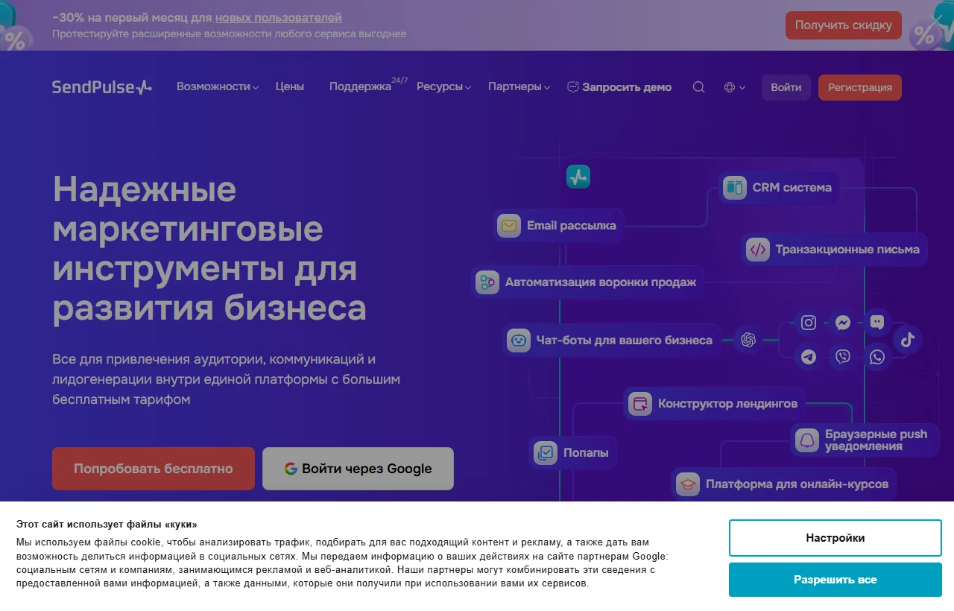Click Получить скидку button
Screen dimensions: 954x611
[x=844, y=25]
